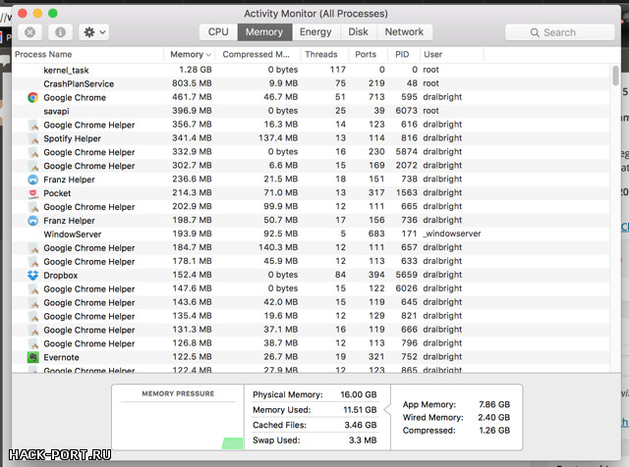The height and width of the screenshot is (467, 629).
Task: Click the process list vertical scrollbar
Action: 615,76
